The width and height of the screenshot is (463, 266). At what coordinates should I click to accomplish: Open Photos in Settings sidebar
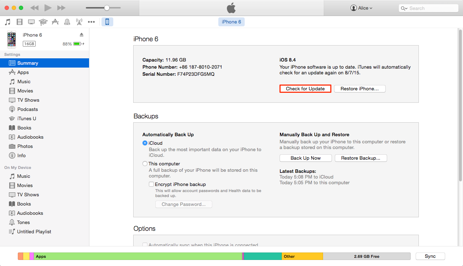(25, 146)
